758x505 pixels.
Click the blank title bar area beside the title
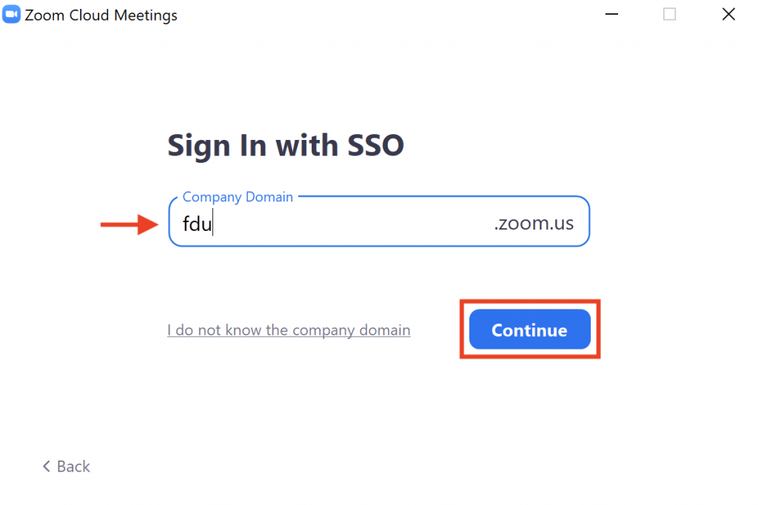coord(386,15)
